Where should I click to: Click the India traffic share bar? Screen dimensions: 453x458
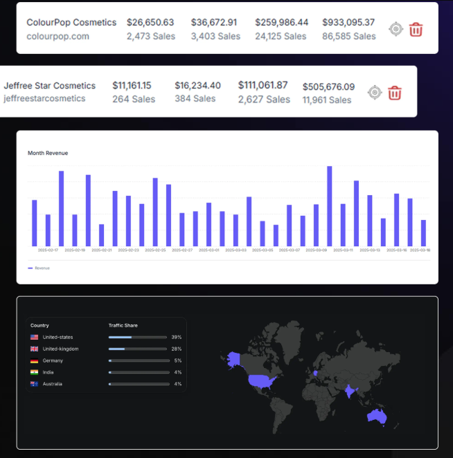coord(139,372)
